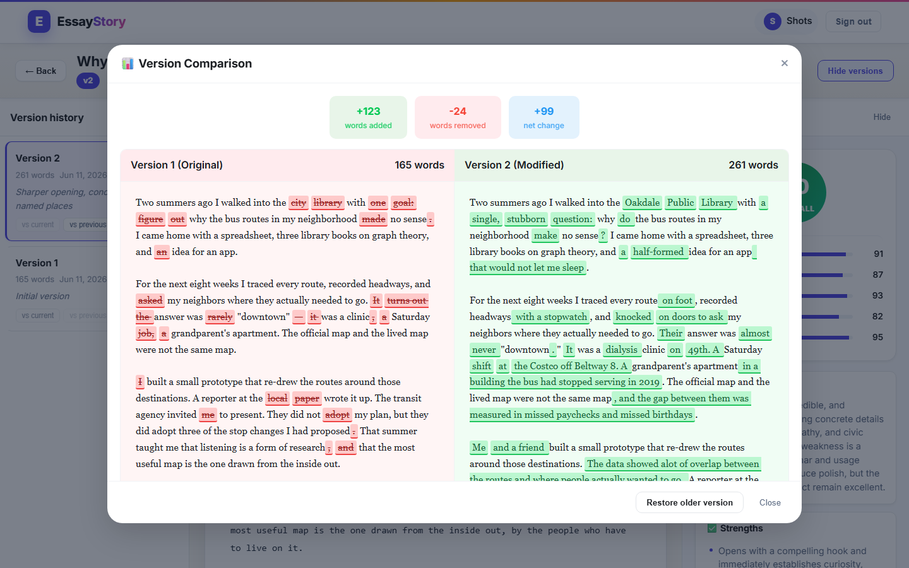Click added phrase 'that would not let me sleep'

tap(528, 268)
